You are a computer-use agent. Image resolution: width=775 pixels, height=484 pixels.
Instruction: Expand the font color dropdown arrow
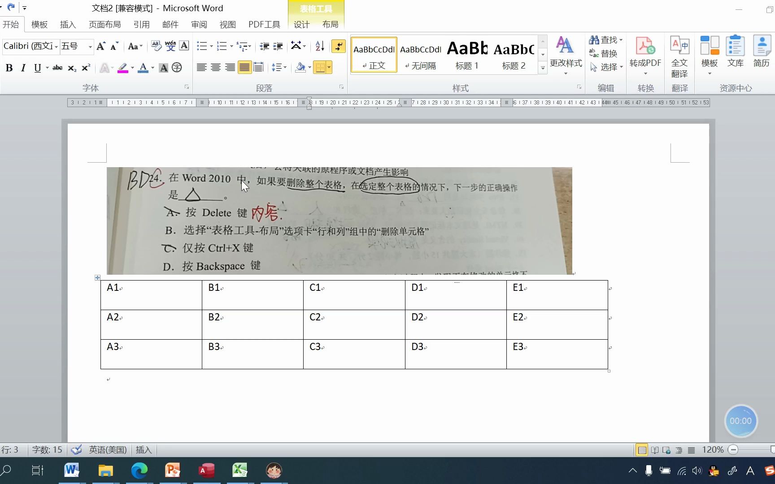pos(152,68)
